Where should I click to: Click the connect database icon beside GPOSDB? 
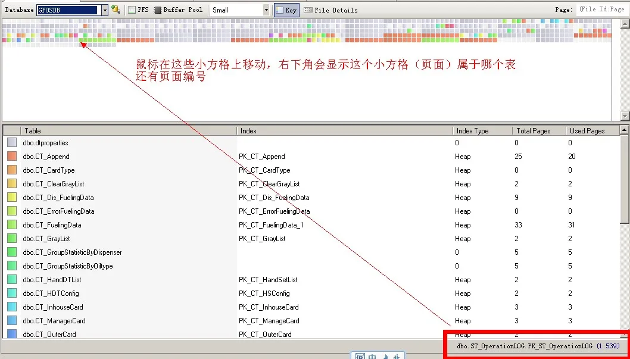(x=116, y=10)
